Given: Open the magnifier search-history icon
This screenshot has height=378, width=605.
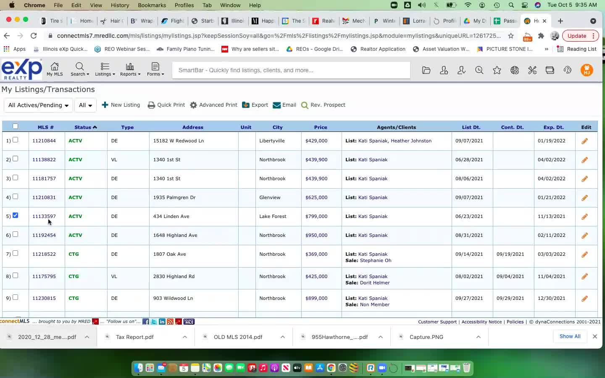Looking at the screenshot, I should pyautogui.click(x=479, y=70).
